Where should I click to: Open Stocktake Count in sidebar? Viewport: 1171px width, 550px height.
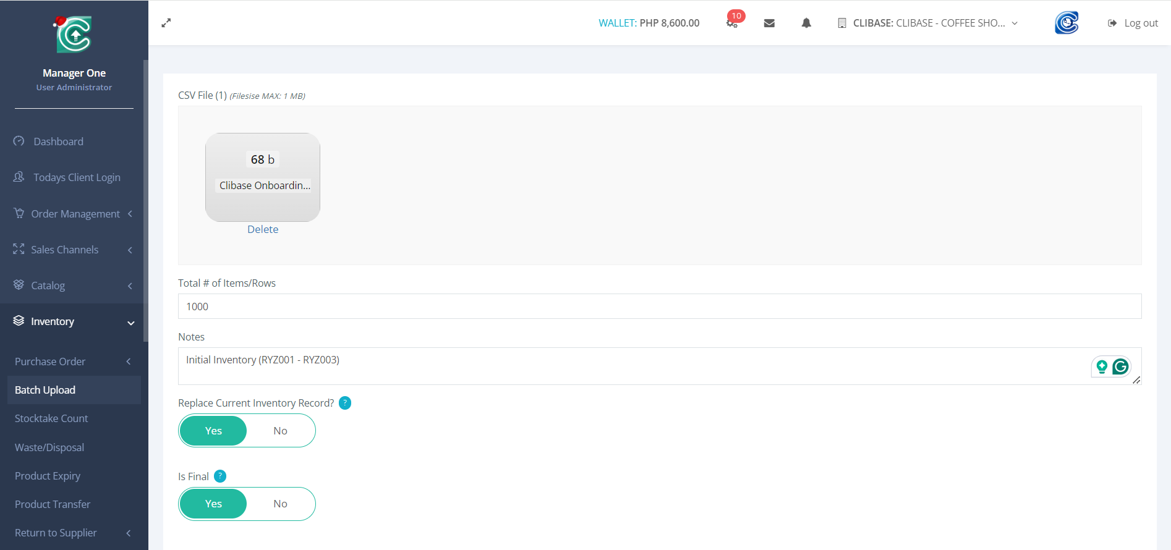pos(51,418)
